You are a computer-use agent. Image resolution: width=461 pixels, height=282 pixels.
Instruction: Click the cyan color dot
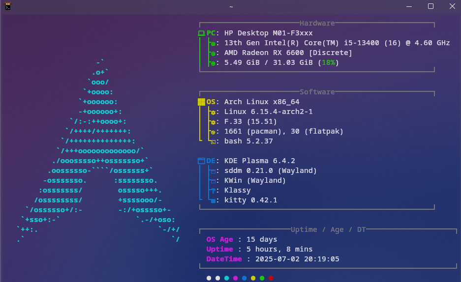(x=226, y=278)
